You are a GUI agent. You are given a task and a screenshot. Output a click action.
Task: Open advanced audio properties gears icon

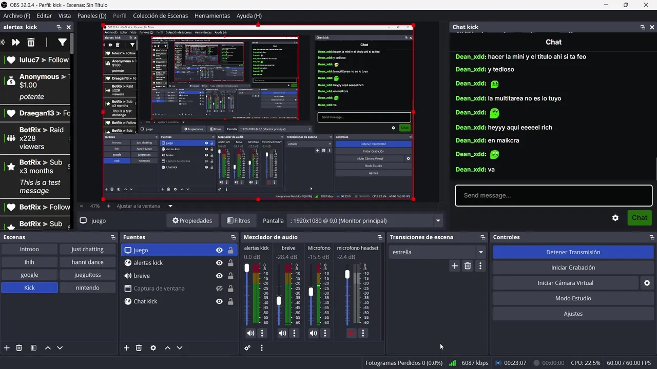pyautogui.click(x=247, y=347)
